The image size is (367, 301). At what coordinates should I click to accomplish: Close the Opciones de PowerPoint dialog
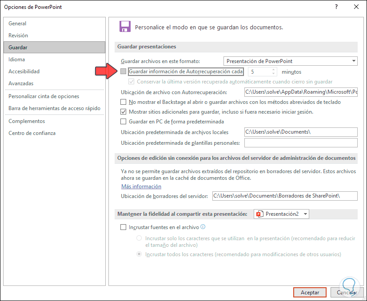(x=356, y=7)
